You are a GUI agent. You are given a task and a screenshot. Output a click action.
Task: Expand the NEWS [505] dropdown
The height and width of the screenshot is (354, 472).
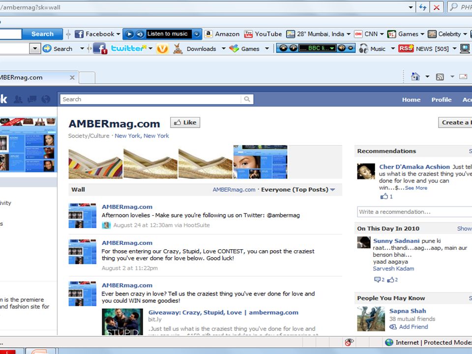pyautogui.click(x=454, y=49)
